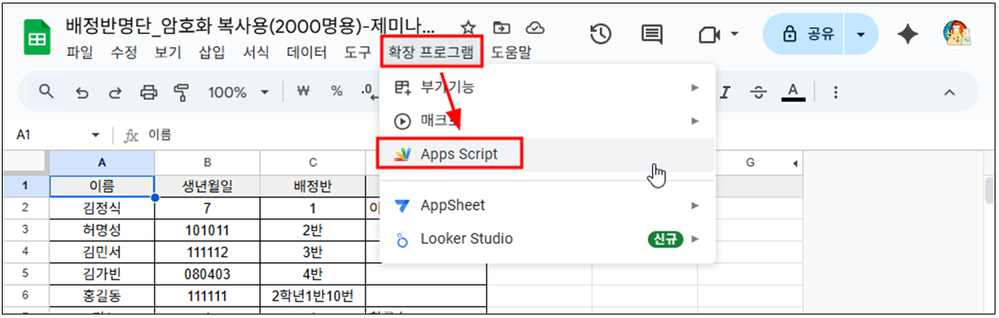Open the 서식 menu
The image size is (999, 318).
tap(257, 52)
